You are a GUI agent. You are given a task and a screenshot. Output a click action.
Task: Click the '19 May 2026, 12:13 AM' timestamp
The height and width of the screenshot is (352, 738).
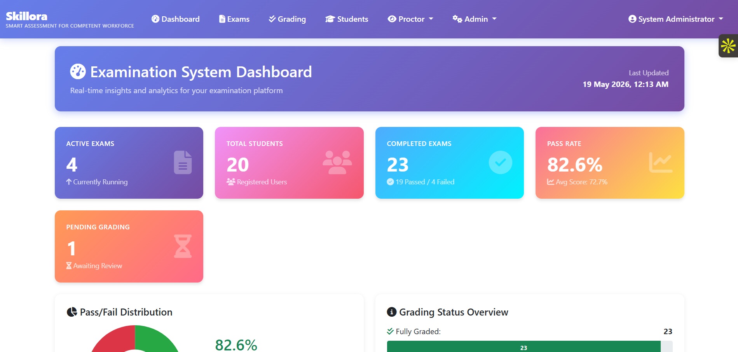[625, 84]
